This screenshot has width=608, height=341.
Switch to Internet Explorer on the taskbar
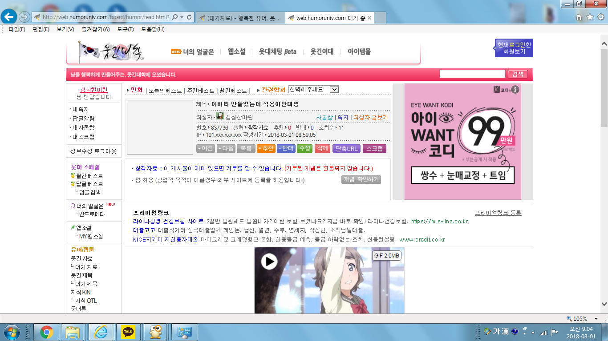(101, 332)
